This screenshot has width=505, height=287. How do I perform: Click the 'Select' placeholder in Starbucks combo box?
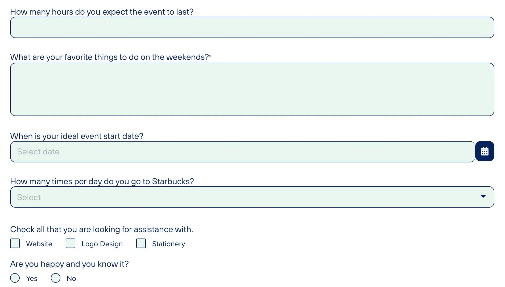pyautogui.click(x=29, y=197)
